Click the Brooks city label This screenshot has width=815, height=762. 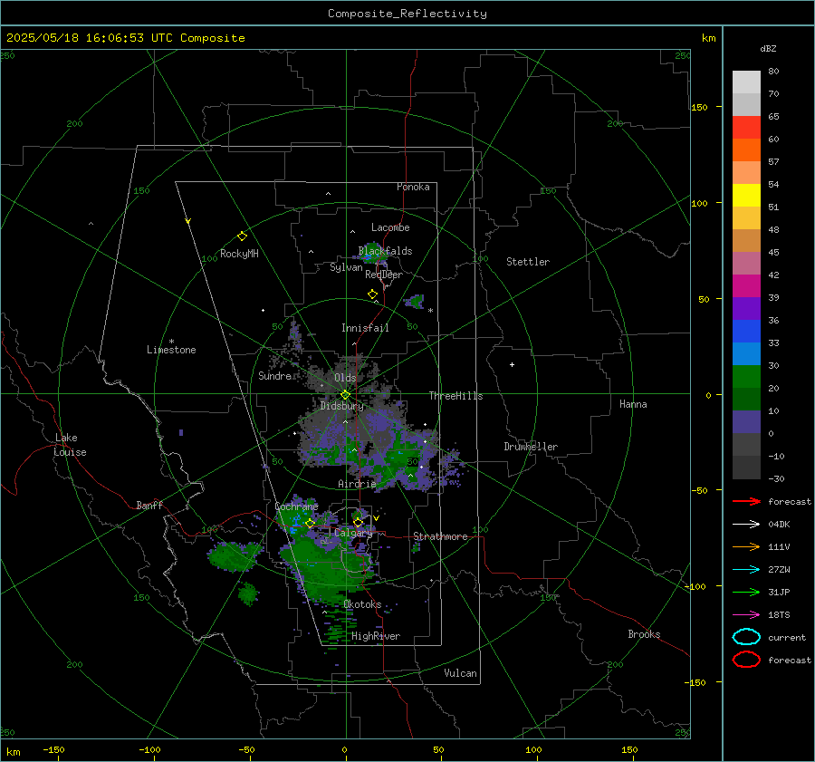[x=644, y=634]
